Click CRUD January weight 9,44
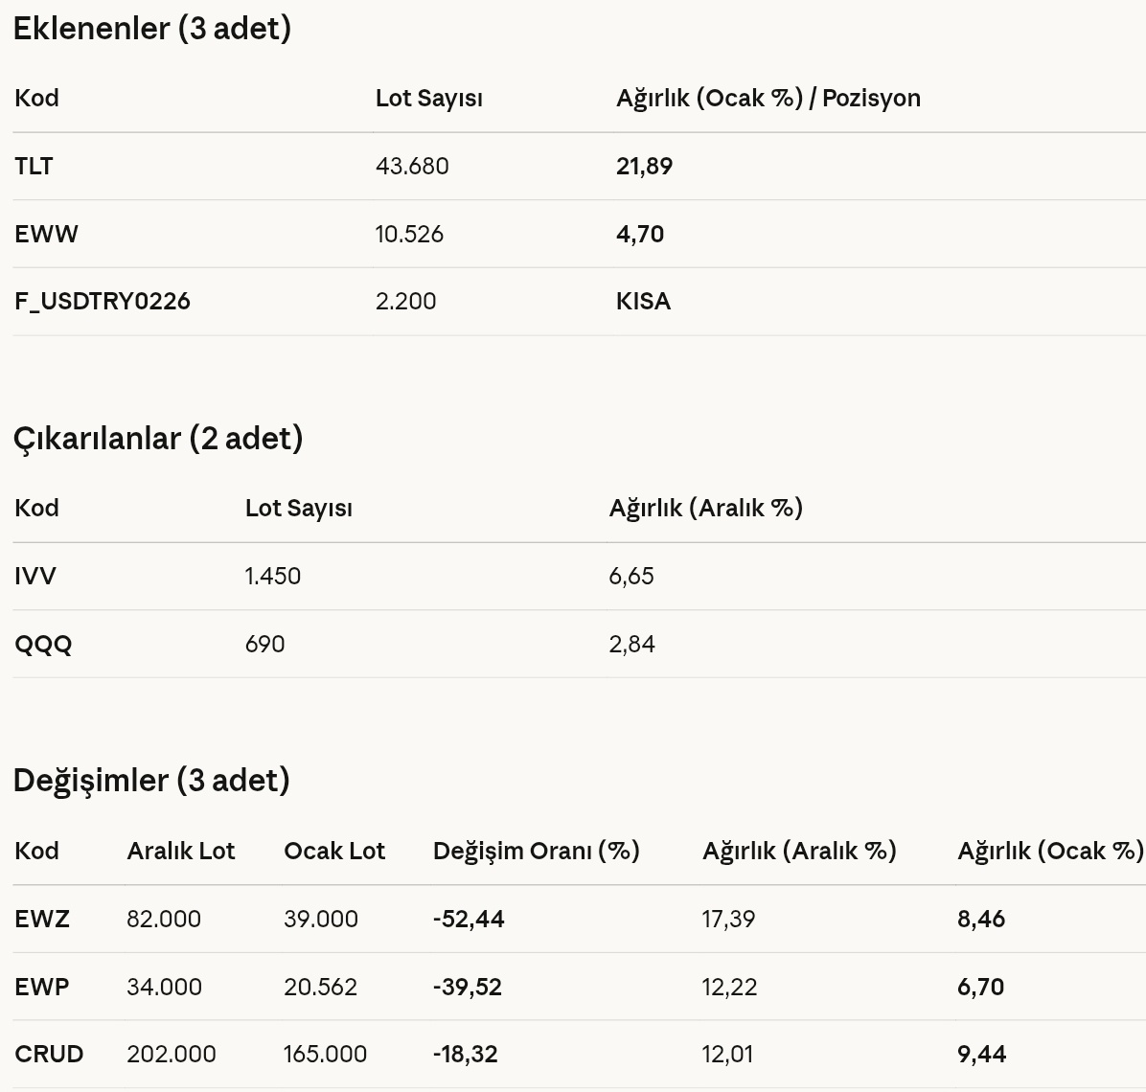Viewport: 1146px width, 1092px height. [981, 1055]
